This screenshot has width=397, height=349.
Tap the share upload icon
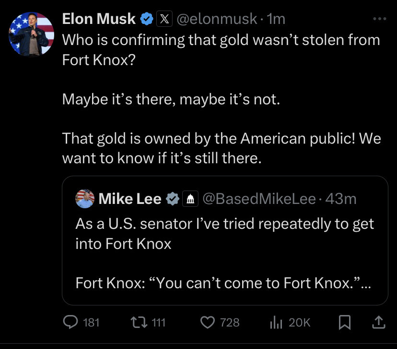coord(379,323)
